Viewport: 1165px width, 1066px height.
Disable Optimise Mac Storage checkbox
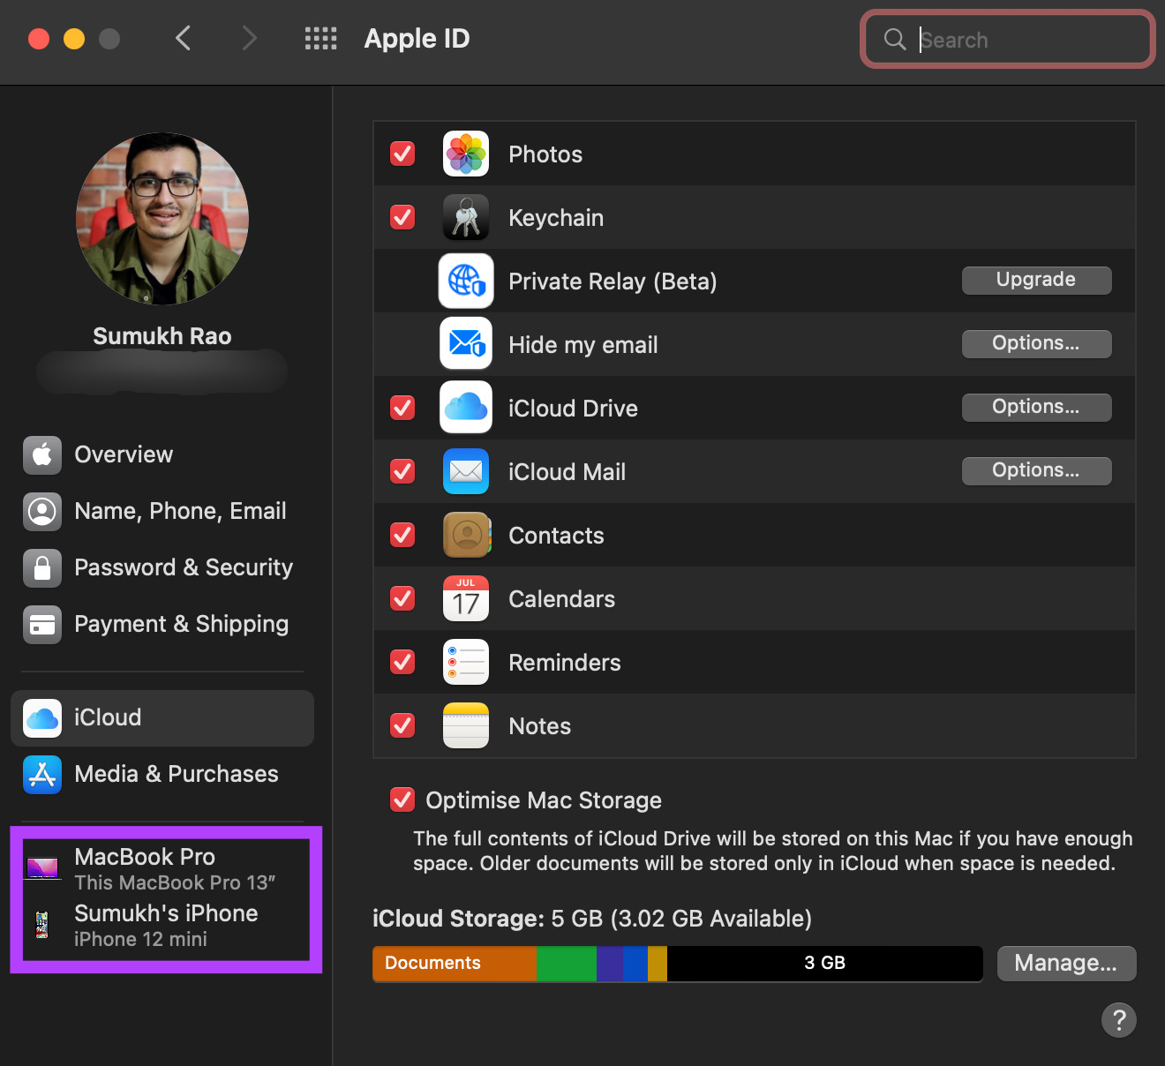tap(402, 799)
